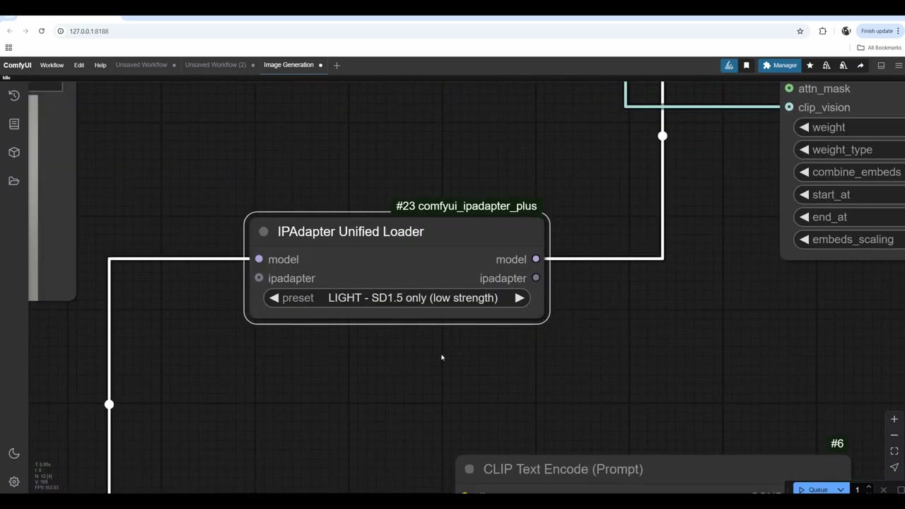Click the bookmark icon in ComfyUI toolbar

(747, 65)
